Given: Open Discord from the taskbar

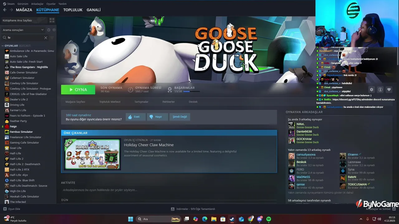Looking at the screenshot, I should pos(260,219).
